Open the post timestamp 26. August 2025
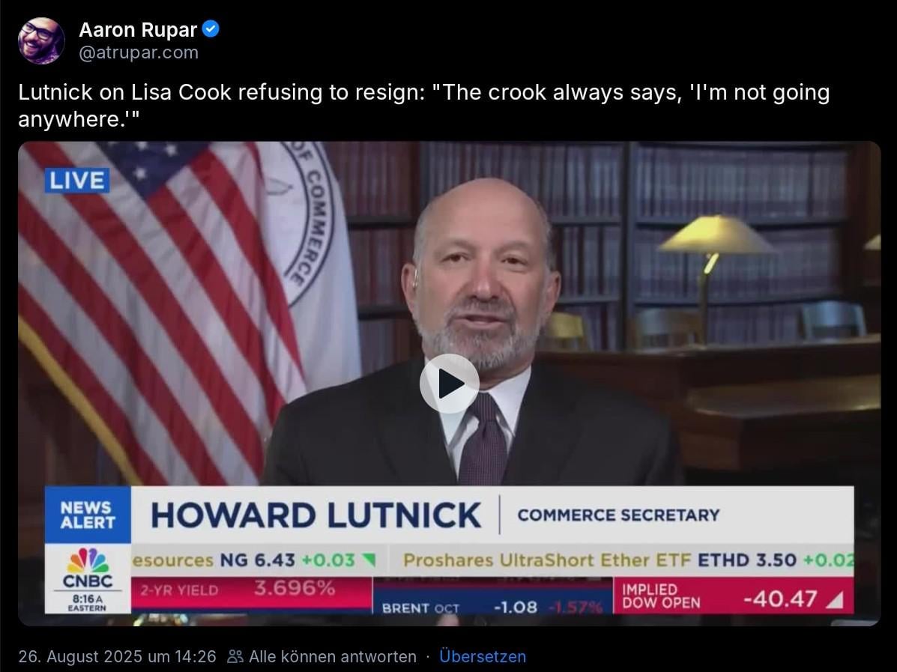Image resolution: width=897 pixels, height=672 pixels. click(x=117, y=656)
